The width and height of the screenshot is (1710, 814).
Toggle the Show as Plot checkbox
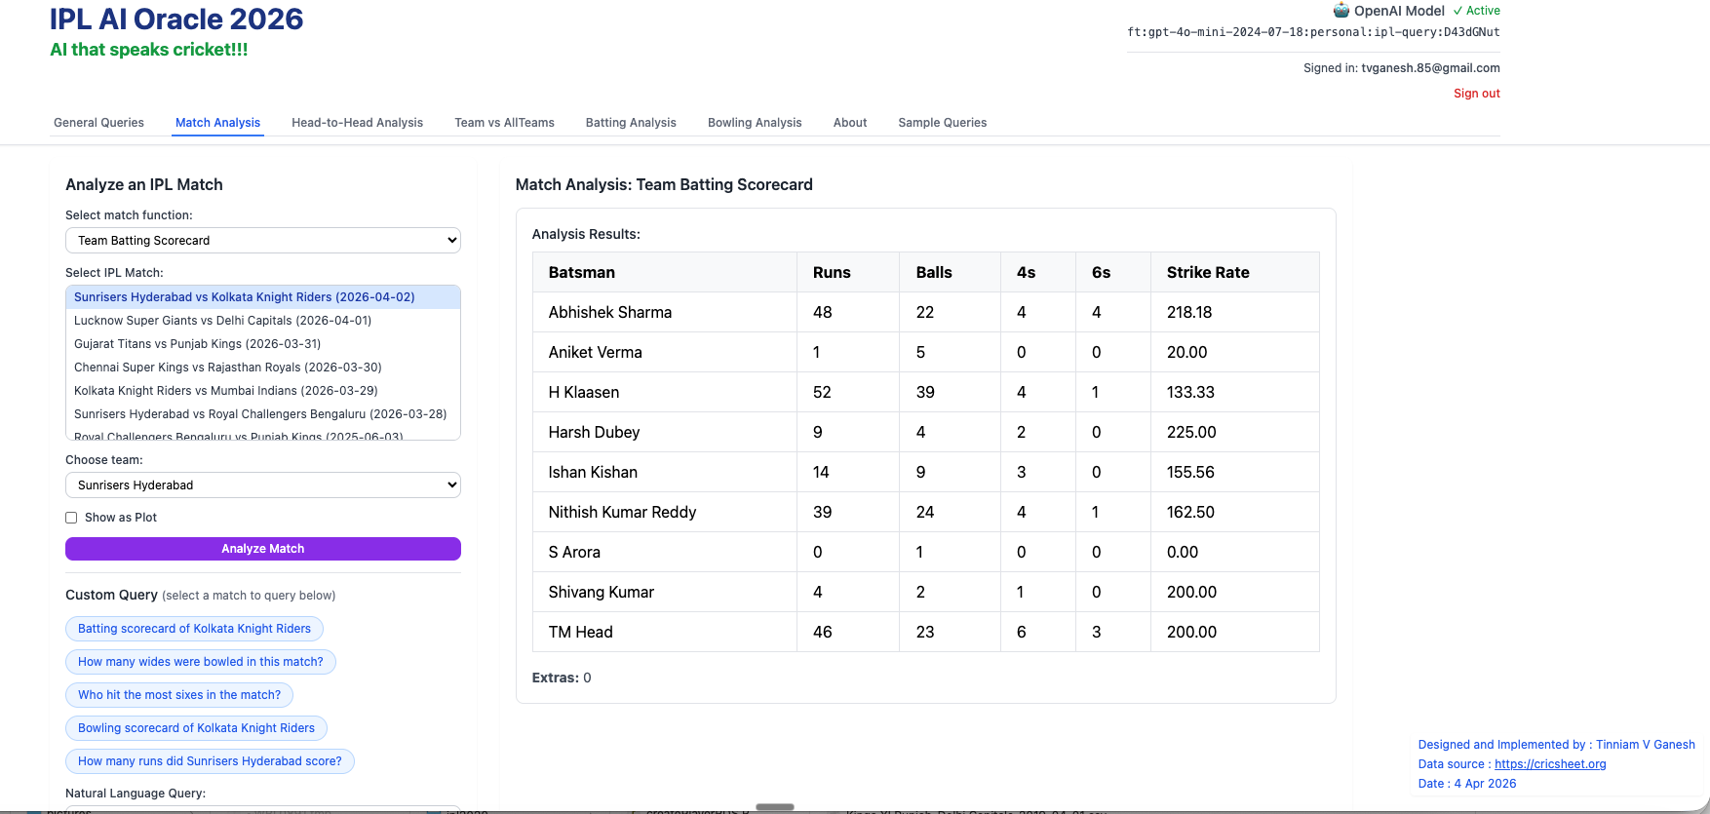[x=71, y=518]
